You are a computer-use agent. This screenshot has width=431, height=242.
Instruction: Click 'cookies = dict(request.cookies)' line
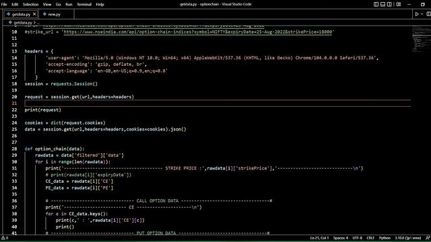click(x=65, y=122)
